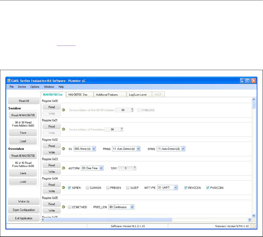263x237 pixels.
Task: Click the SDIV value input field
Action: tap(126, 168)
